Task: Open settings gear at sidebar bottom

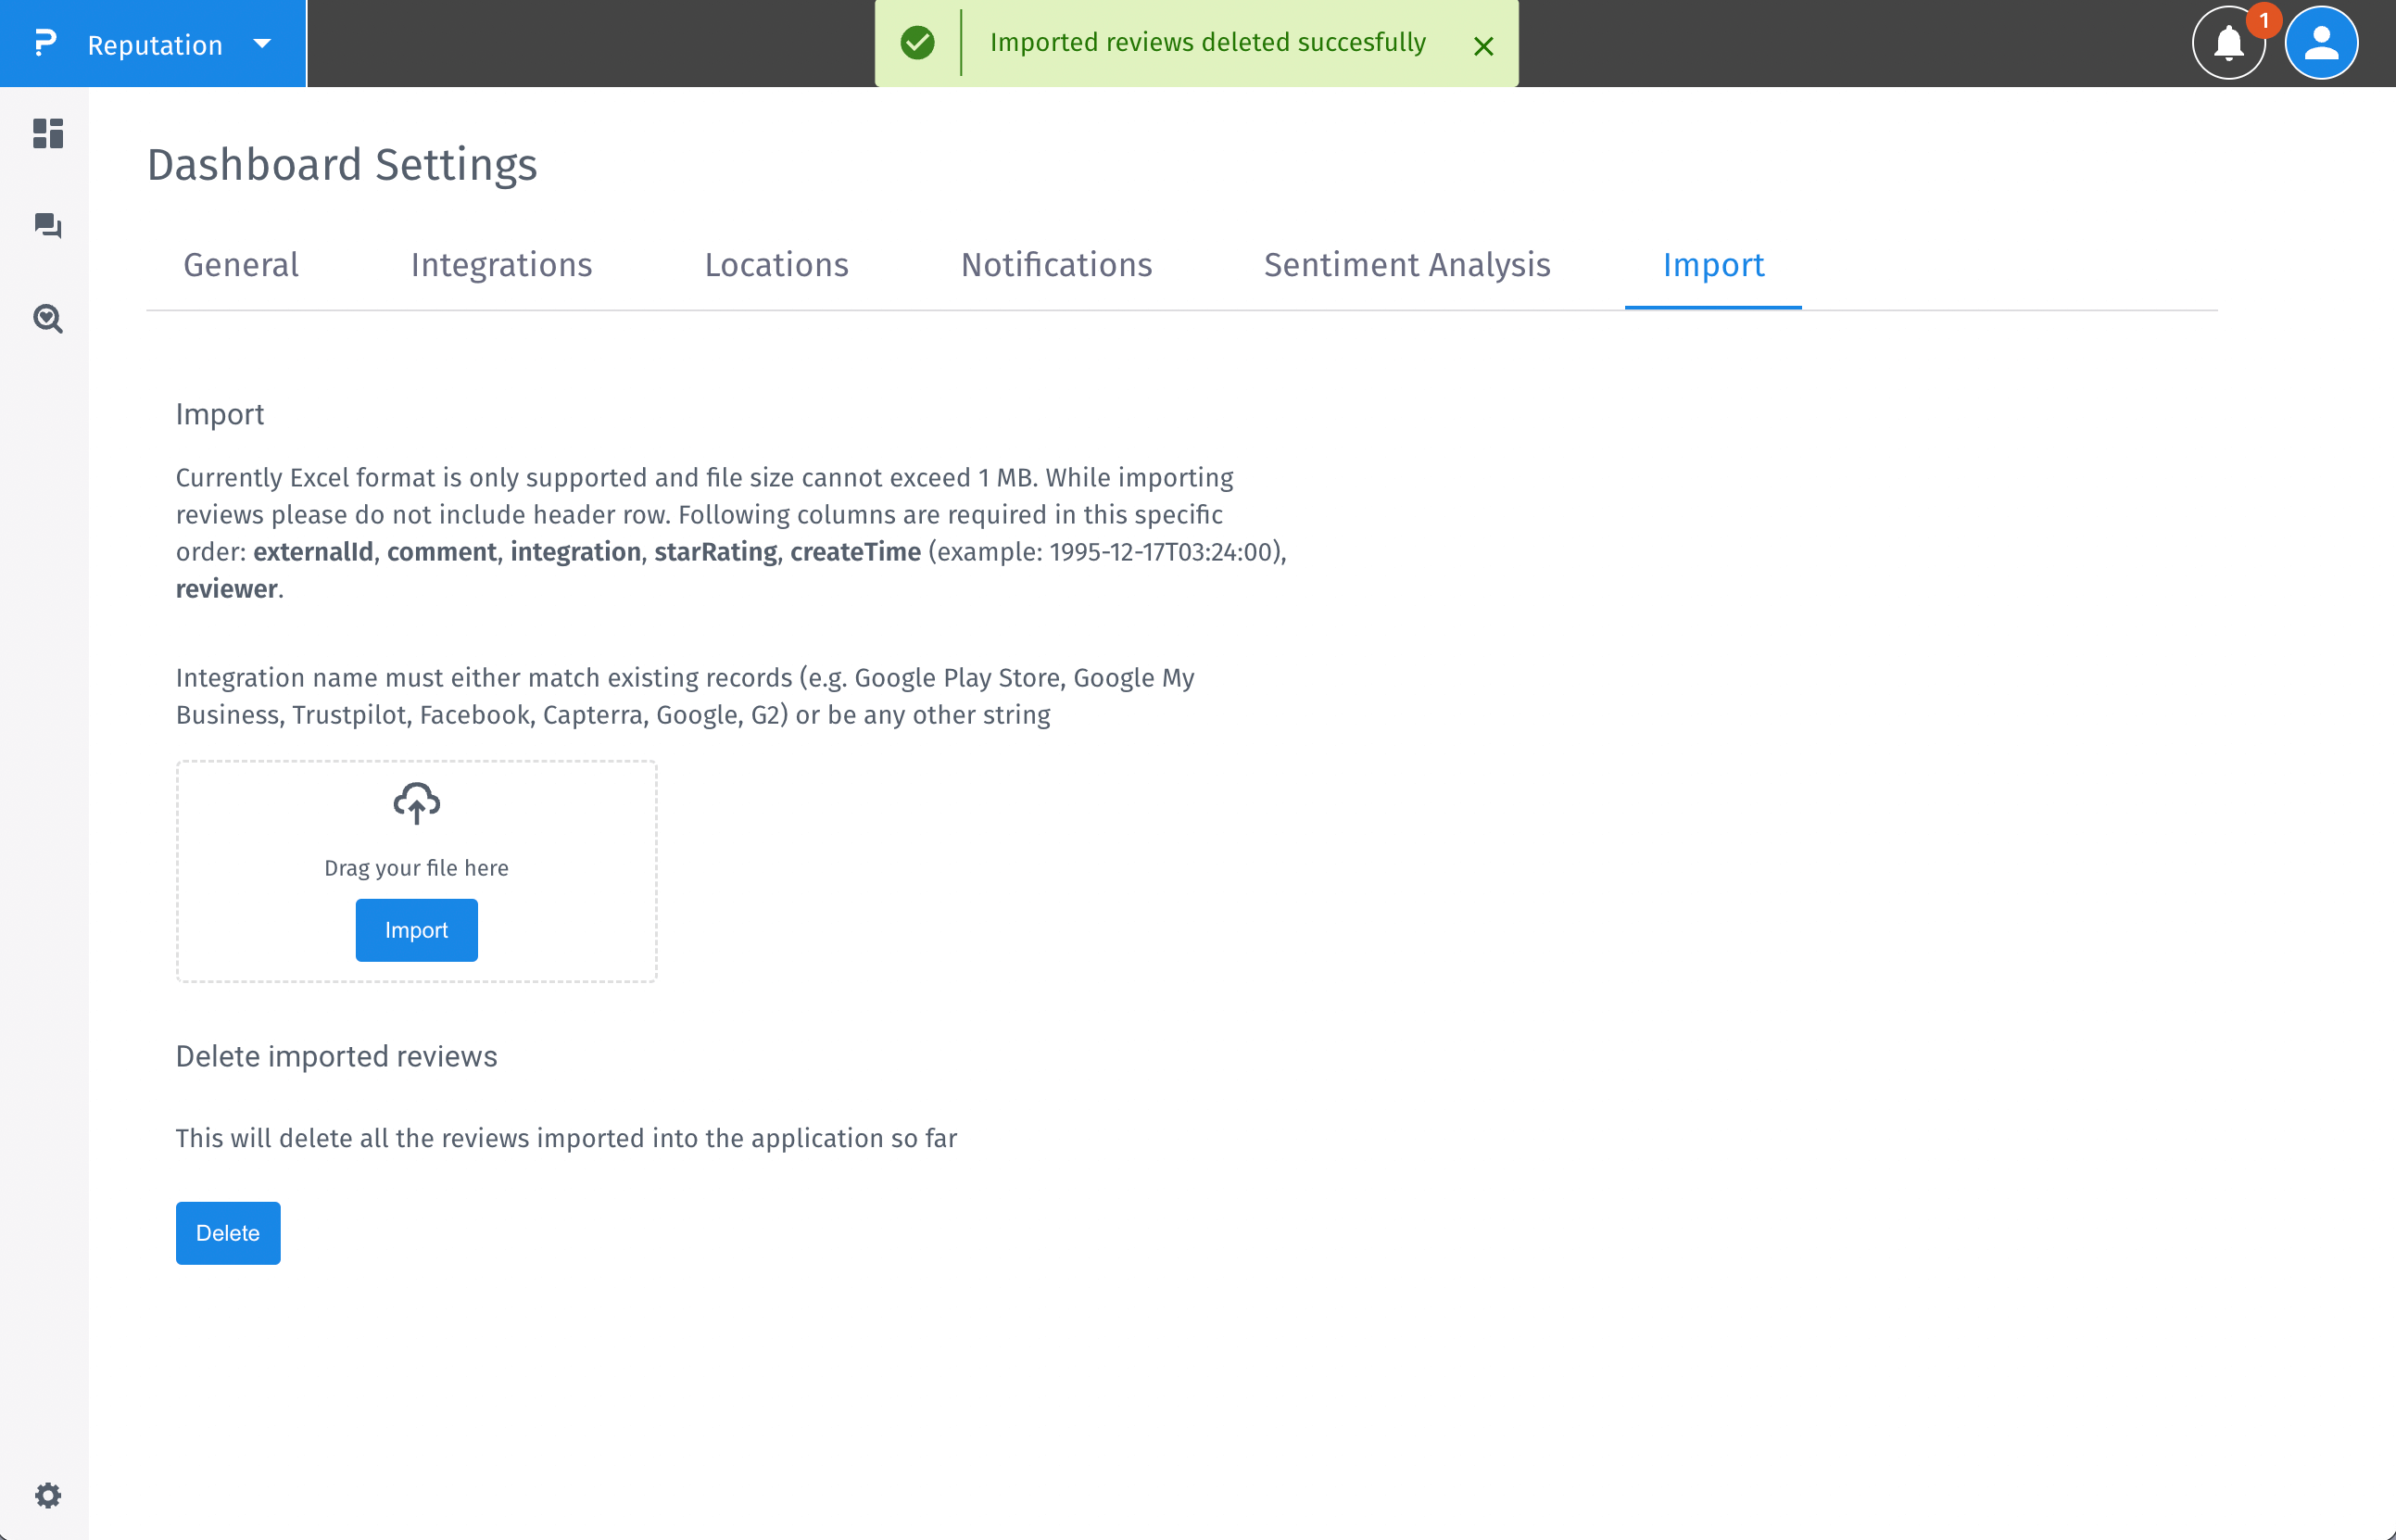Action: (47, 1495)
